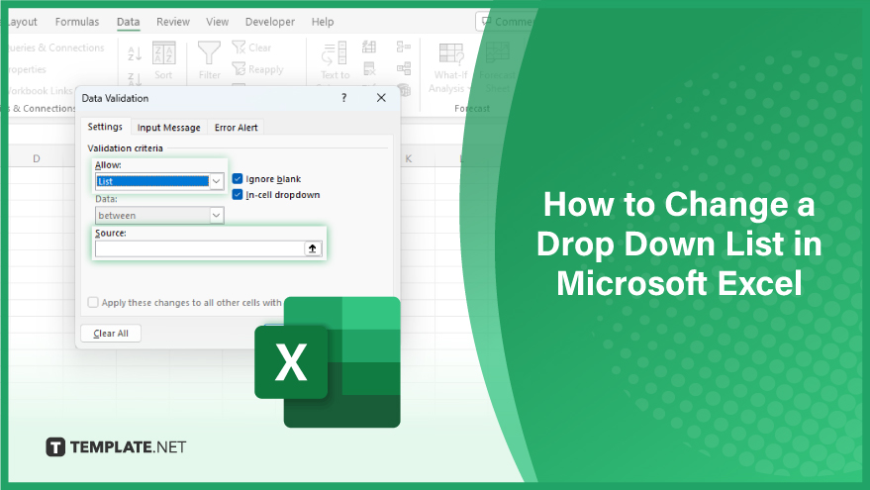Open the Data dropdown showing between
The image size is (870, 490).
tap(217, 216)
